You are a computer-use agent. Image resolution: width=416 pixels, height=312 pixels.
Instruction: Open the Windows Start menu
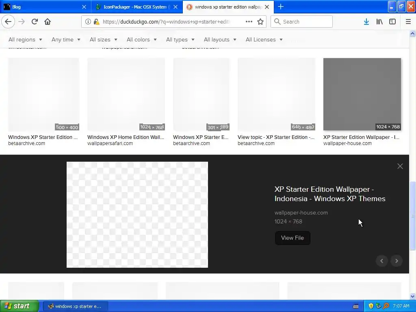click(19, 306)
